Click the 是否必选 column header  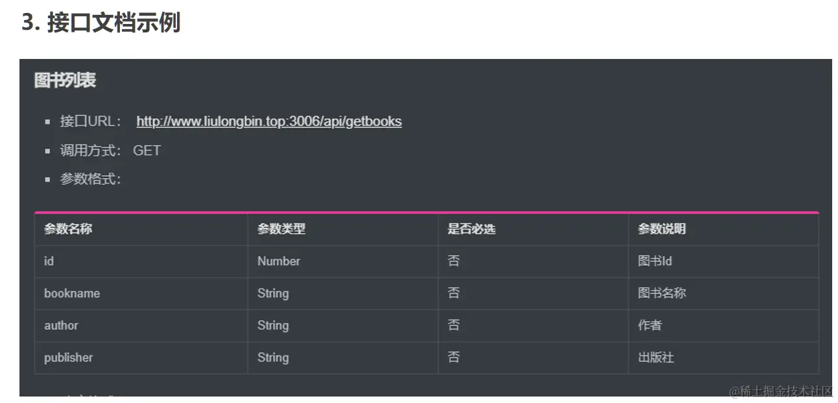tap(471, 229)
